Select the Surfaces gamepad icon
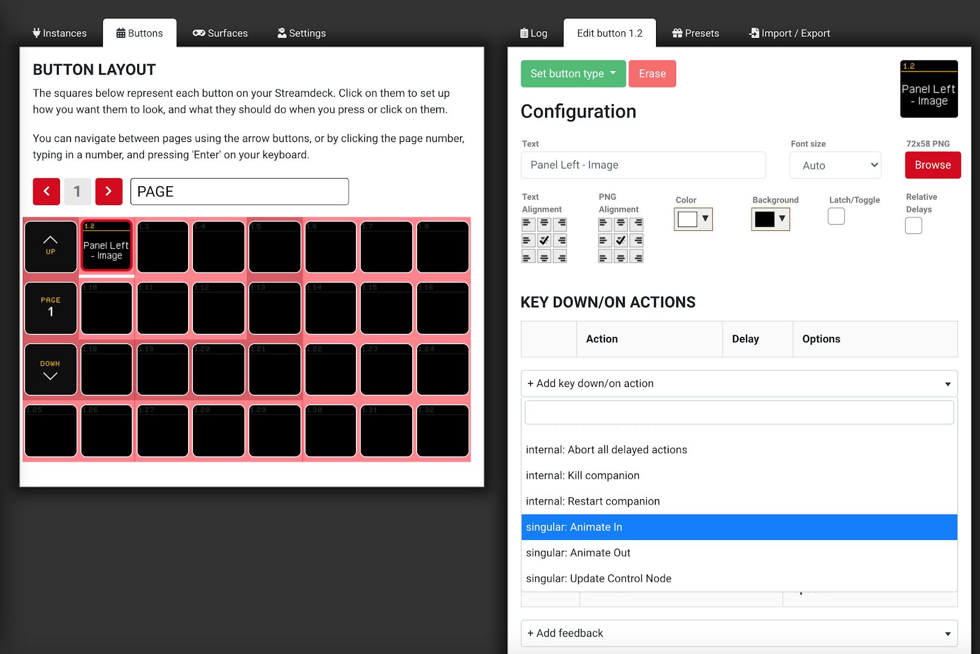 [199, 33]
